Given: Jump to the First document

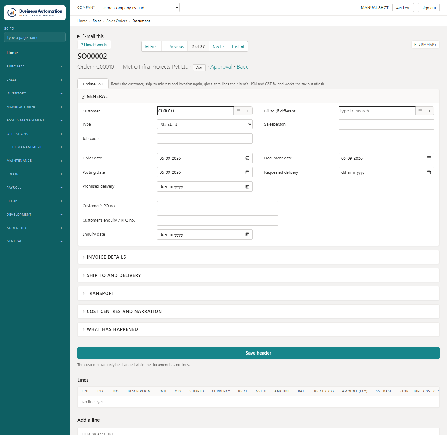Looking at the screenshot, I should tap(151, 46).
